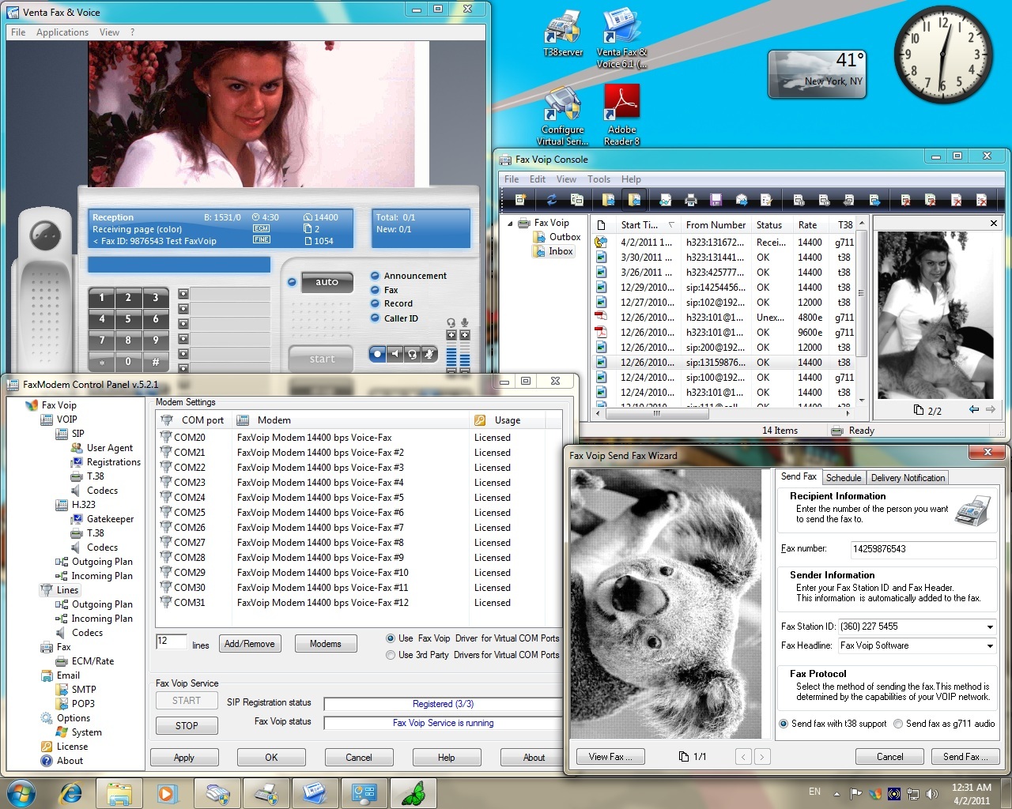Click Add/Remove button for lines
Viewport: 1012px width, 809px height.
[250, 644]
